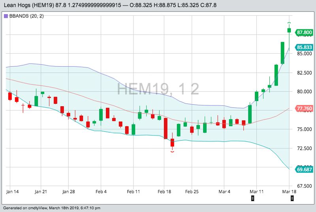Click the green 87.800 price label

305,32
